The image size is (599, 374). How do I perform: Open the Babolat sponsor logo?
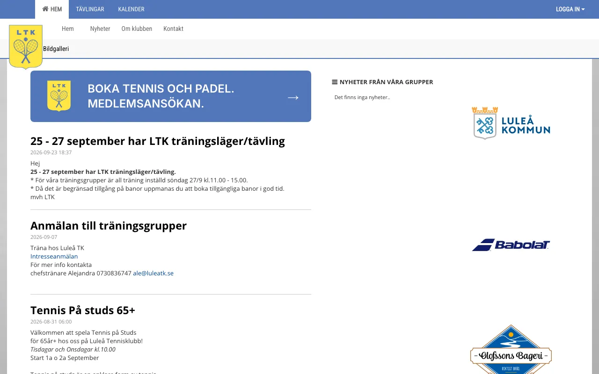point(511,245)
